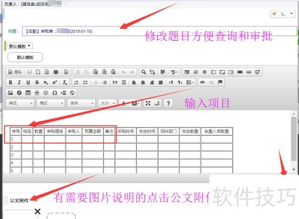Insert Horizontal Line icon
Screen dimensions: 299x219
(x=37, y=93)
